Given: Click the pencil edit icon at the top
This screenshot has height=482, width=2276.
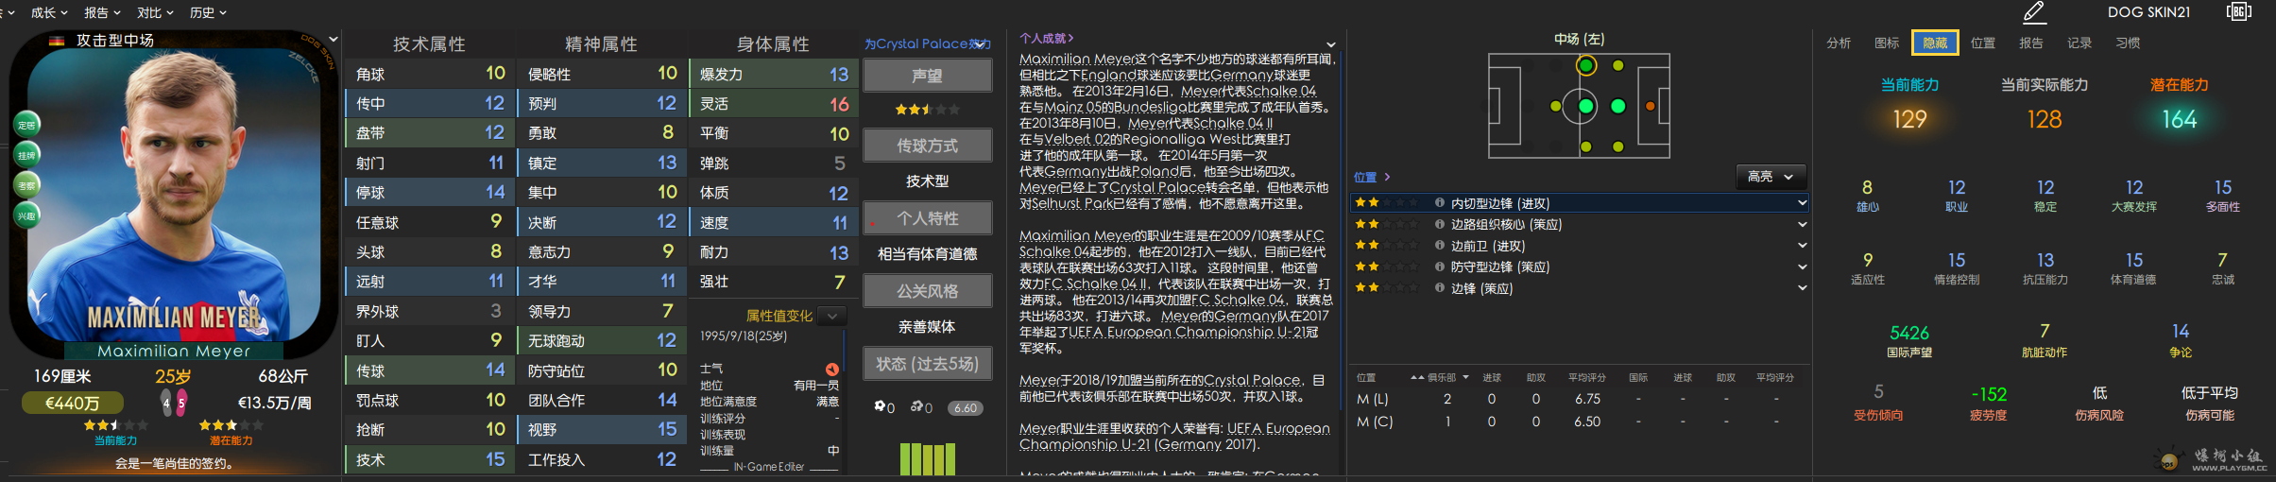Looking at the screenshot, I should point(2034,12).
